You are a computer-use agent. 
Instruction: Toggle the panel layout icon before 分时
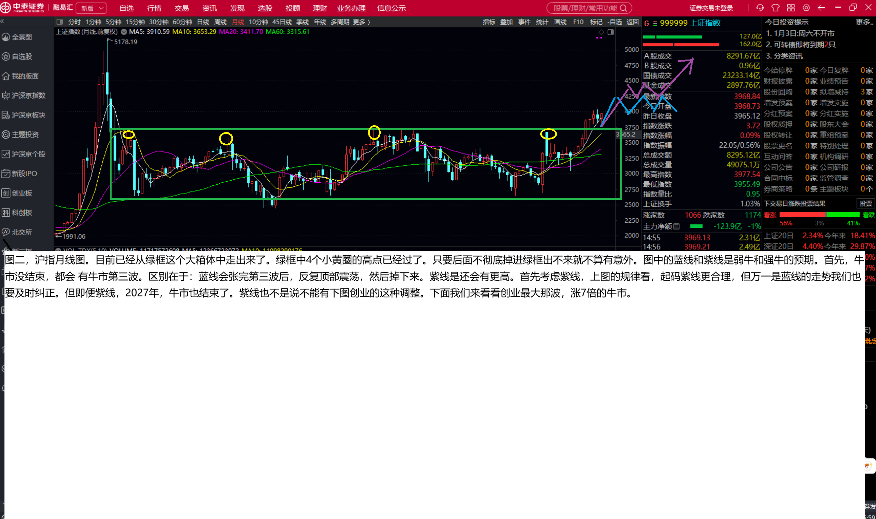click(x=60, y=22)
